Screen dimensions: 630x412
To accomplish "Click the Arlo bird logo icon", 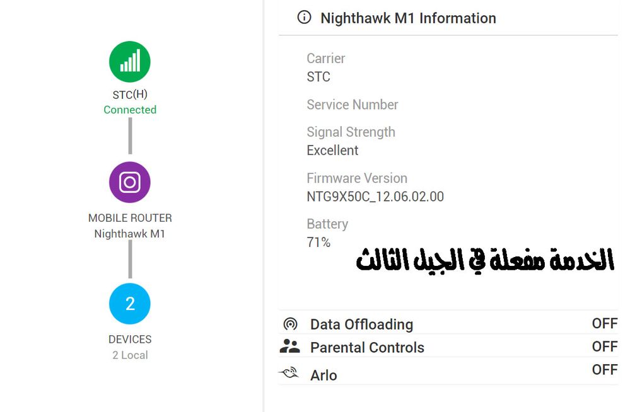I will click(289, 374).
